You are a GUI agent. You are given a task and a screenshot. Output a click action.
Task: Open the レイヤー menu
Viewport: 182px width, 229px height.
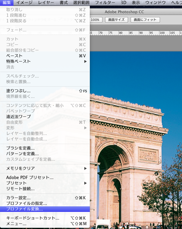46,3
